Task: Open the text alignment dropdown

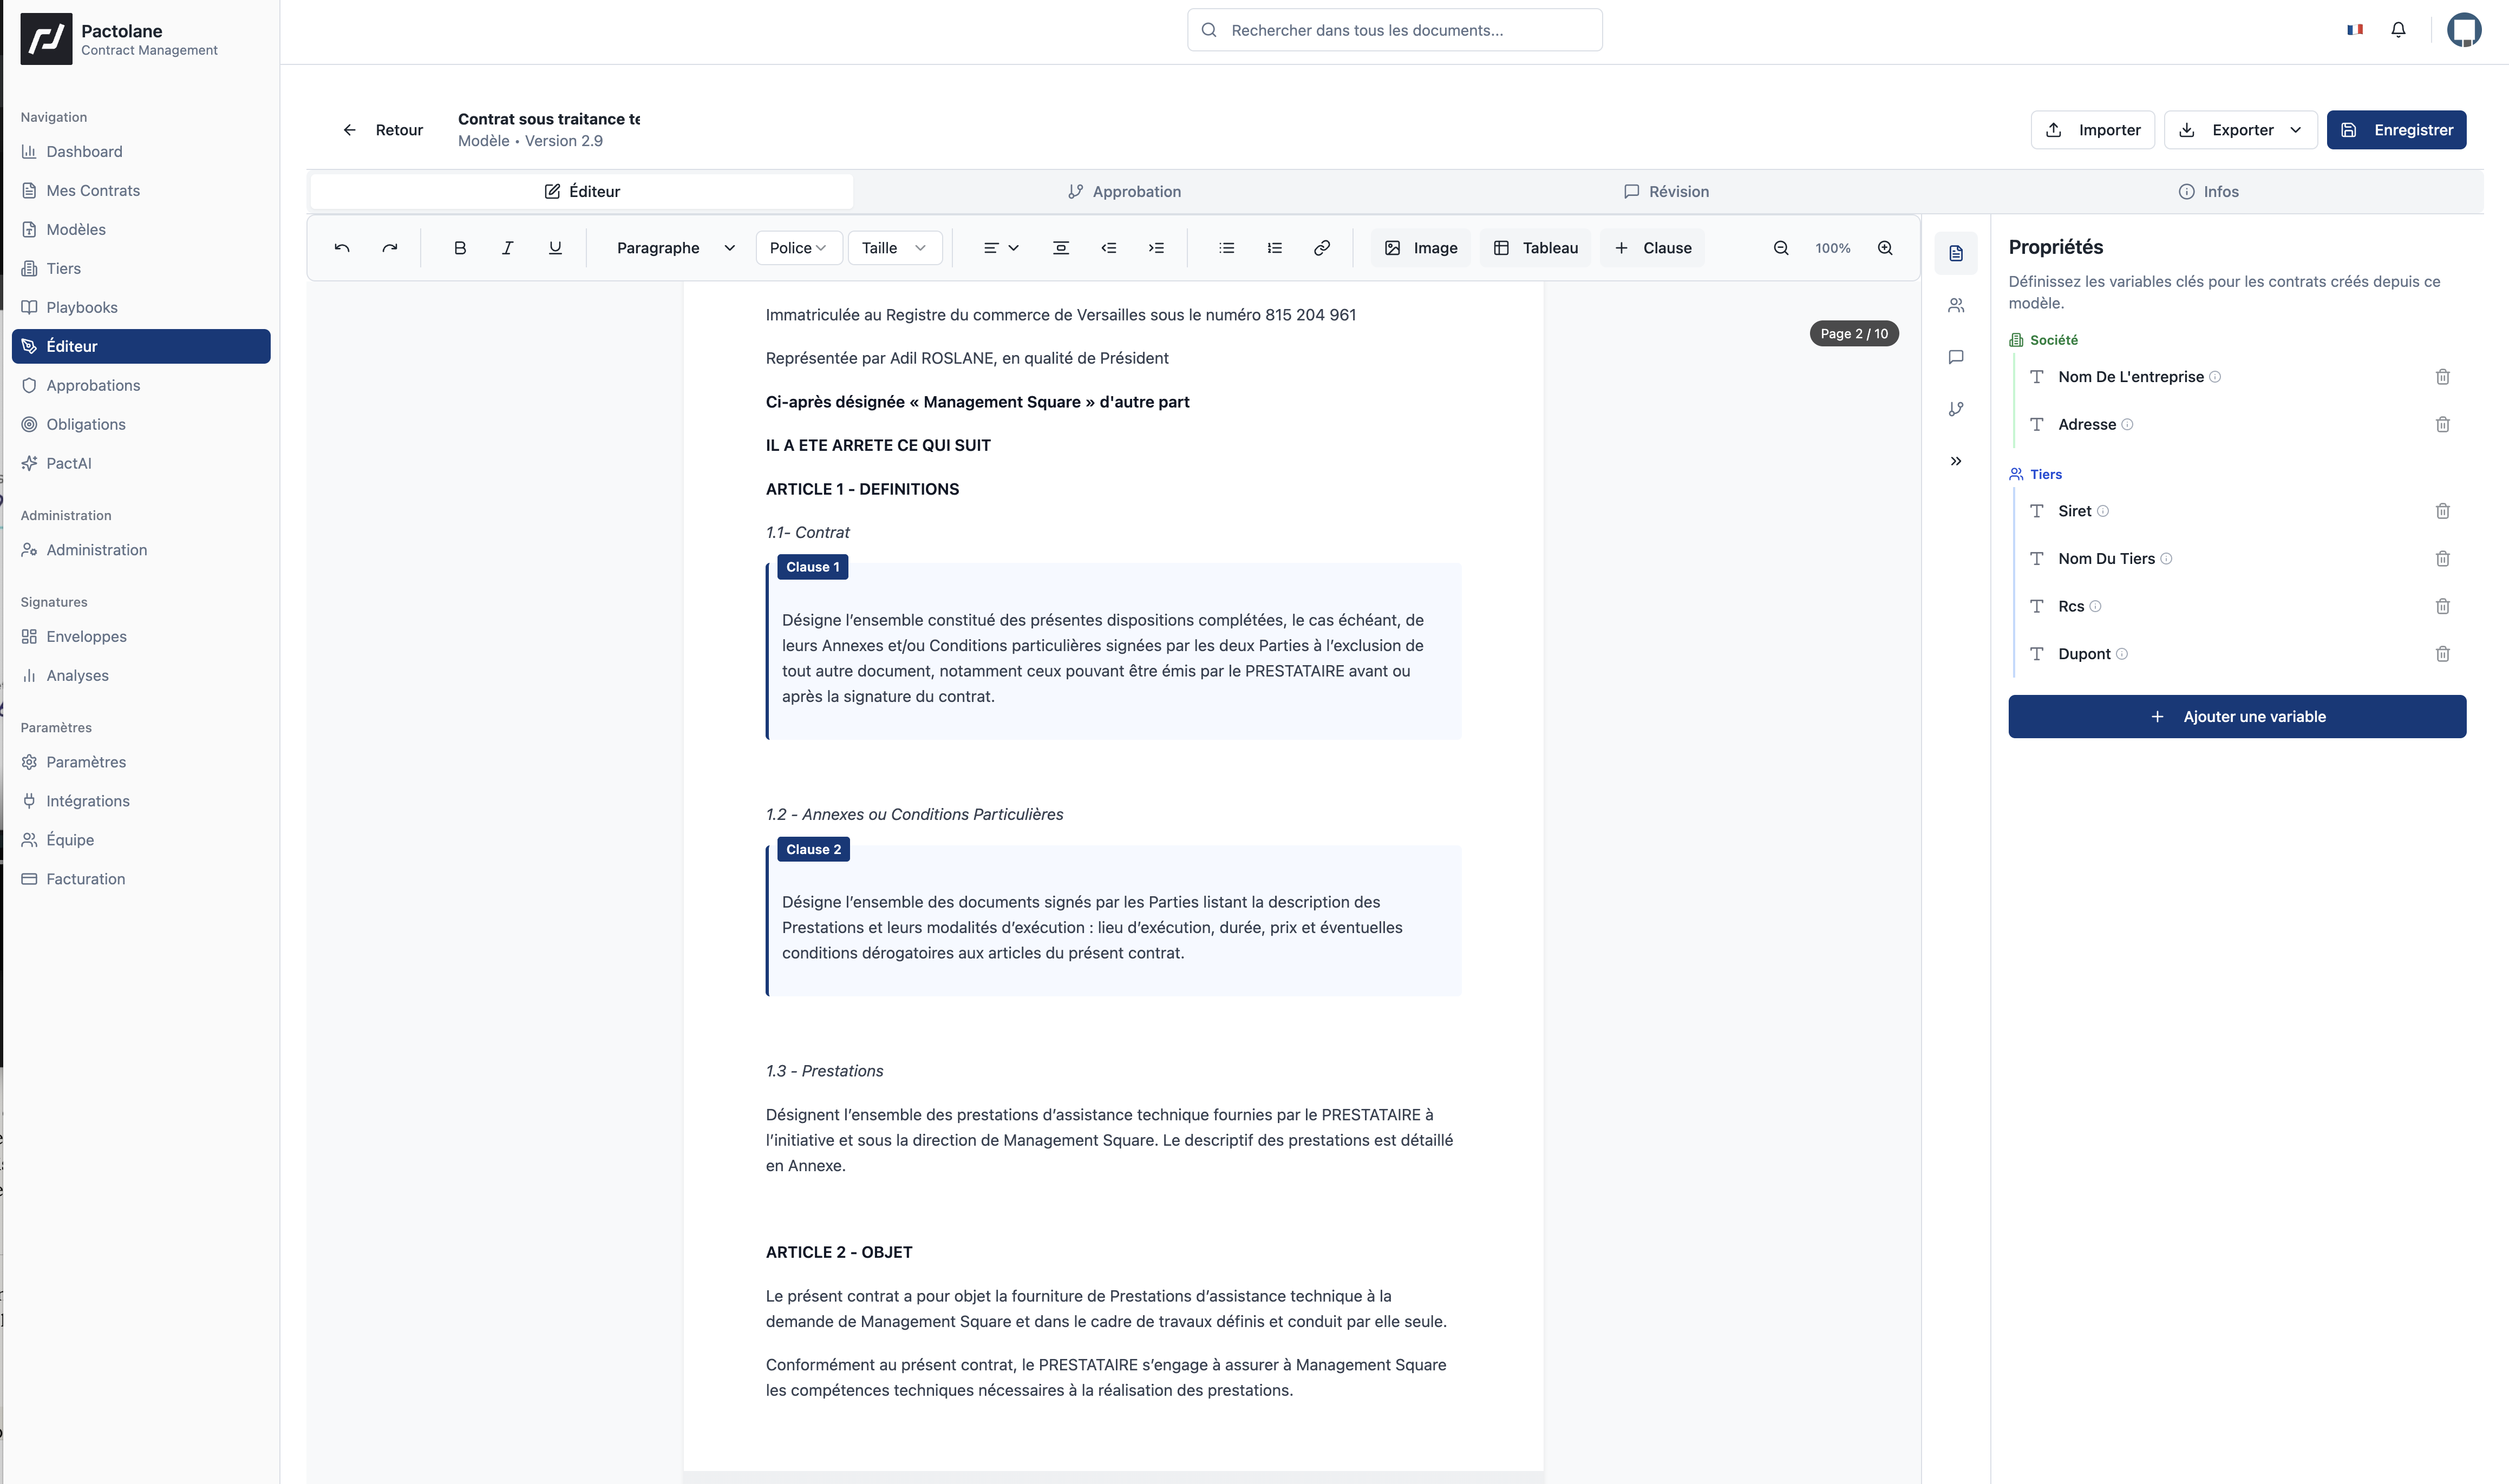Action: click(1001, 248)
